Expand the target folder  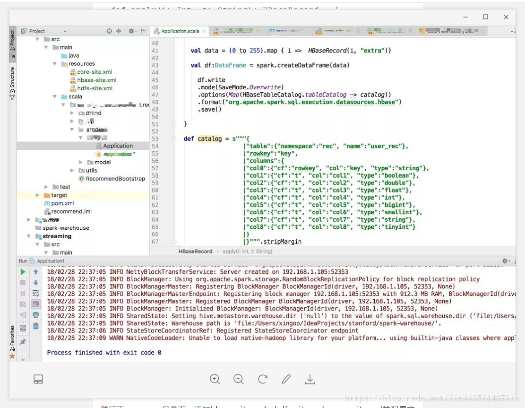tap(37, 195)
